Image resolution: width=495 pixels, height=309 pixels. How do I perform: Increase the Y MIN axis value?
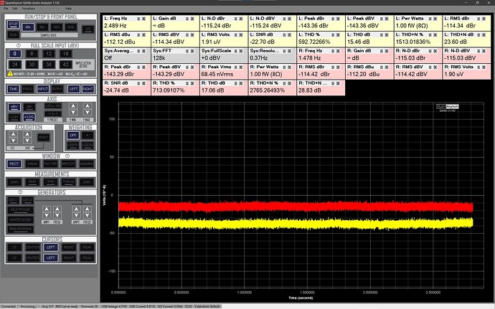(x=73, y=106)
